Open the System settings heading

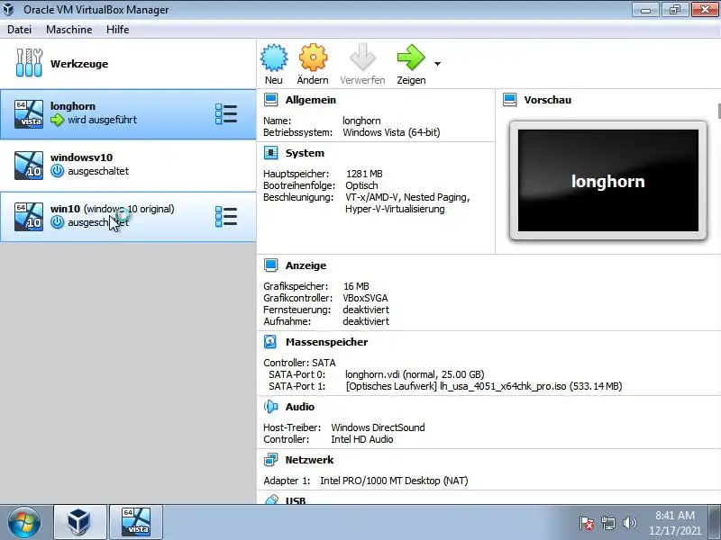[305, 153]
